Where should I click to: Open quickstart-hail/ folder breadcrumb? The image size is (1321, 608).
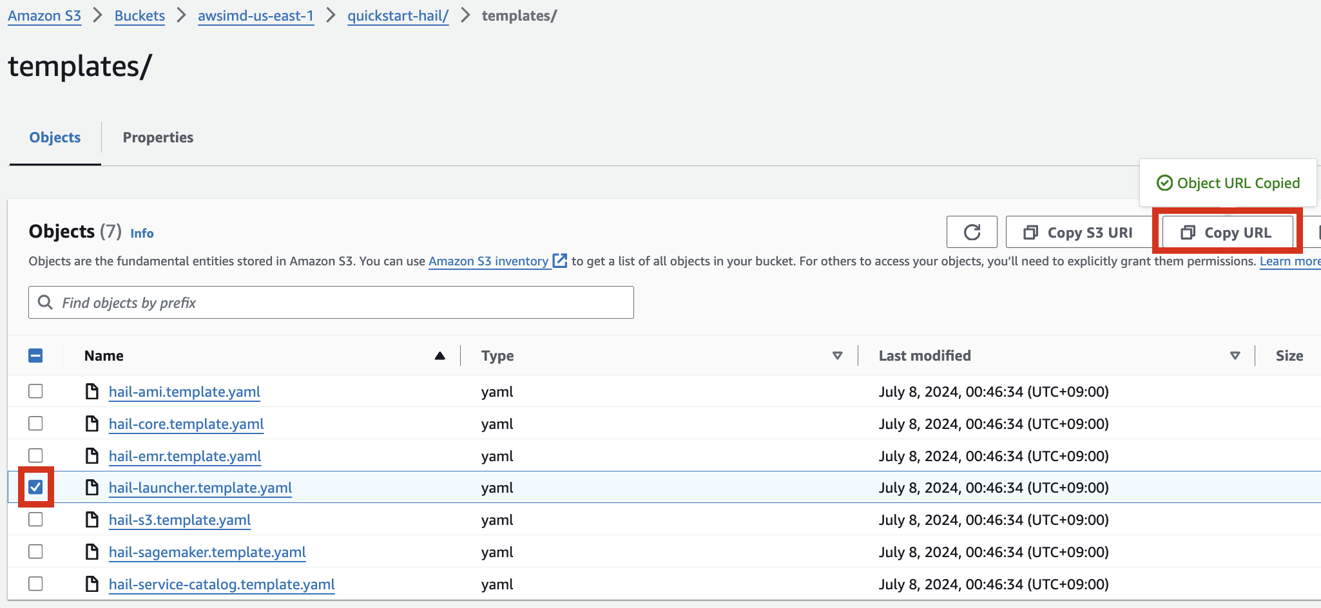click(x=398, y=15)
